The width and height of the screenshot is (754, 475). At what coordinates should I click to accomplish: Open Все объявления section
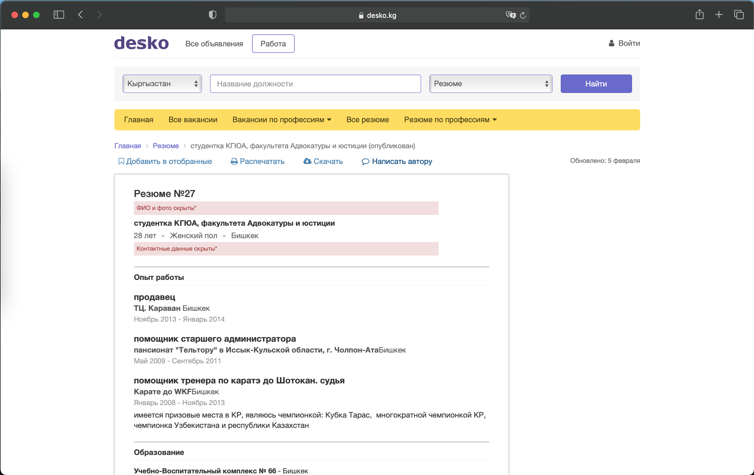(214, 44)
